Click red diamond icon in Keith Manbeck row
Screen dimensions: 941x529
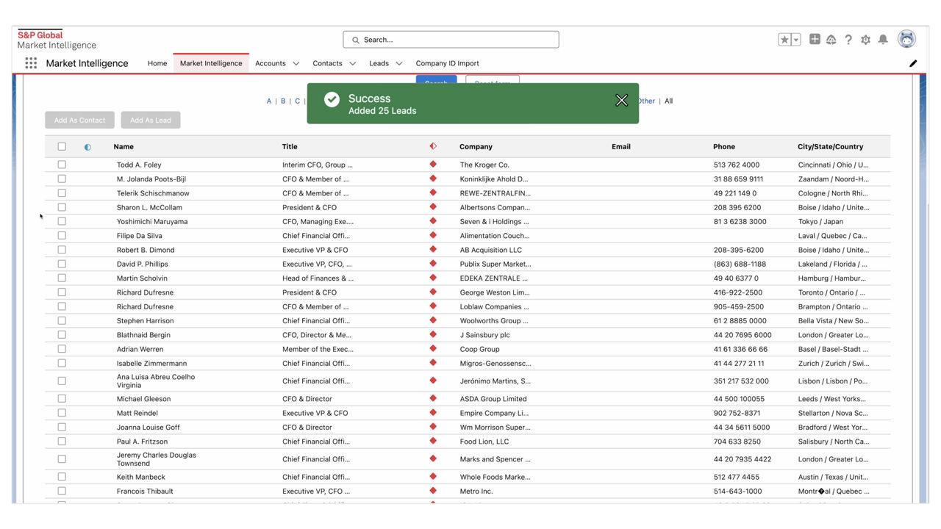[433, 476]
